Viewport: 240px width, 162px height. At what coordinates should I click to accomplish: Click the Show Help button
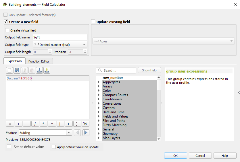pyautogui.click(x=149, y=70)
